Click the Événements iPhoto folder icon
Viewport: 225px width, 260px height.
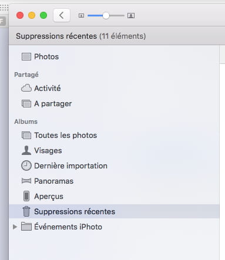(26, 227)
